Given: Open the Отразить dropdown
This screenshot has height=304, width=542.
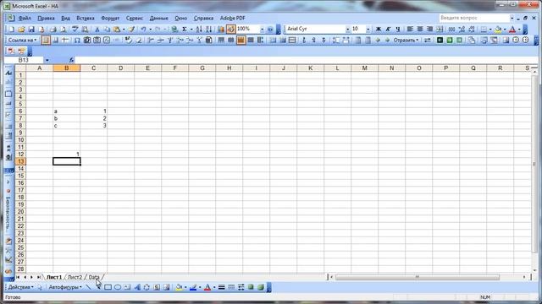Looking at the screenshot, I should [406, 41].
